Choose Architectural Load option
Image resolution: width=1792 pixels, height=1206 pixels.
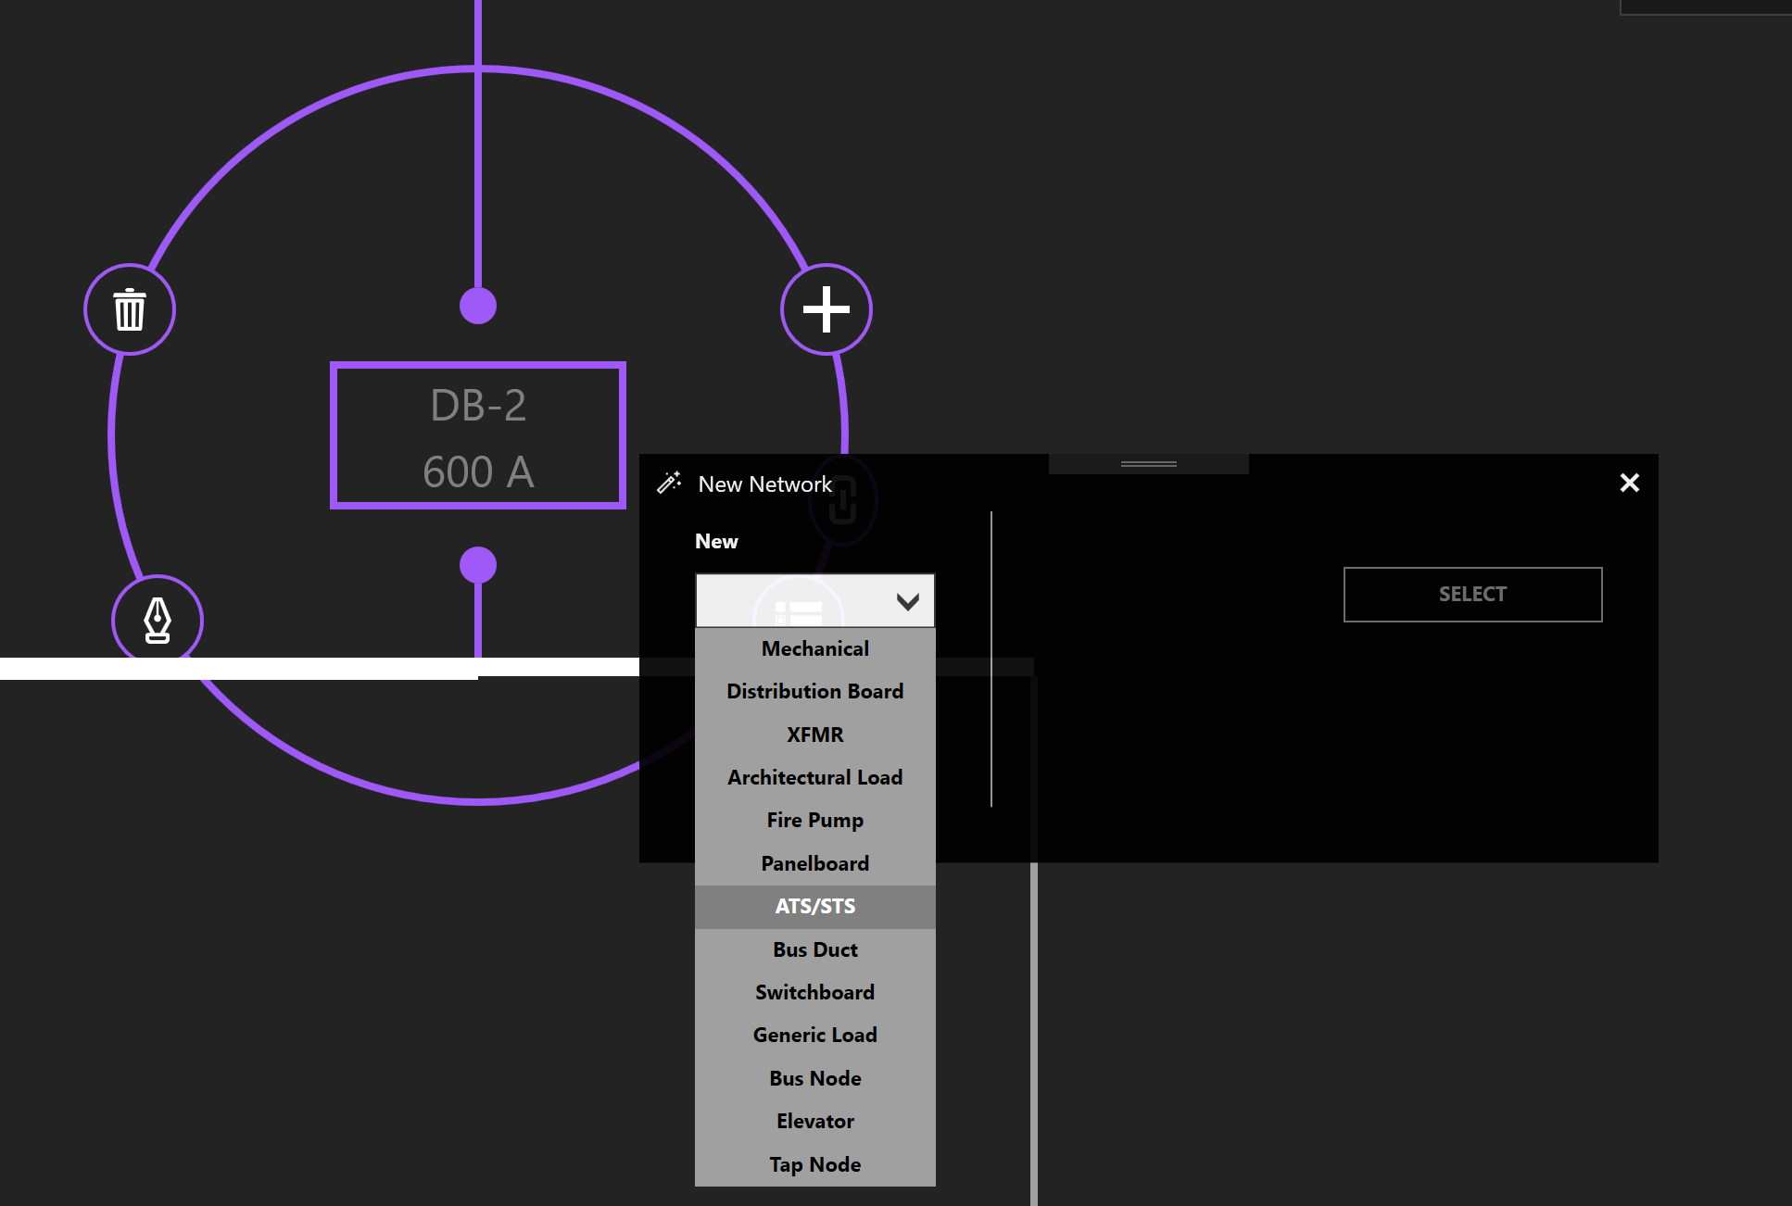pos(814,777)
